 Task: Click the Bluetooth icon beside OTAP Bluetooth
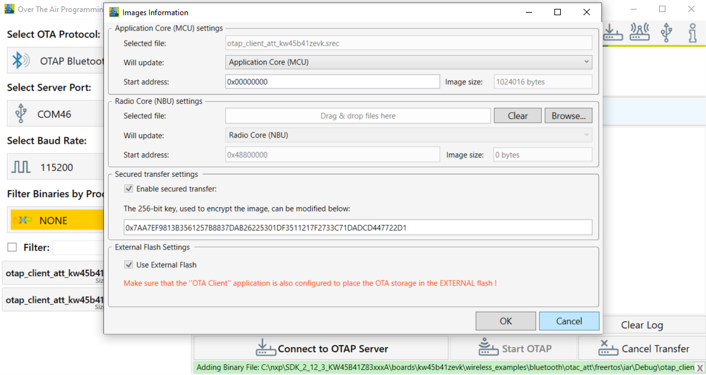tap(20, 60)
